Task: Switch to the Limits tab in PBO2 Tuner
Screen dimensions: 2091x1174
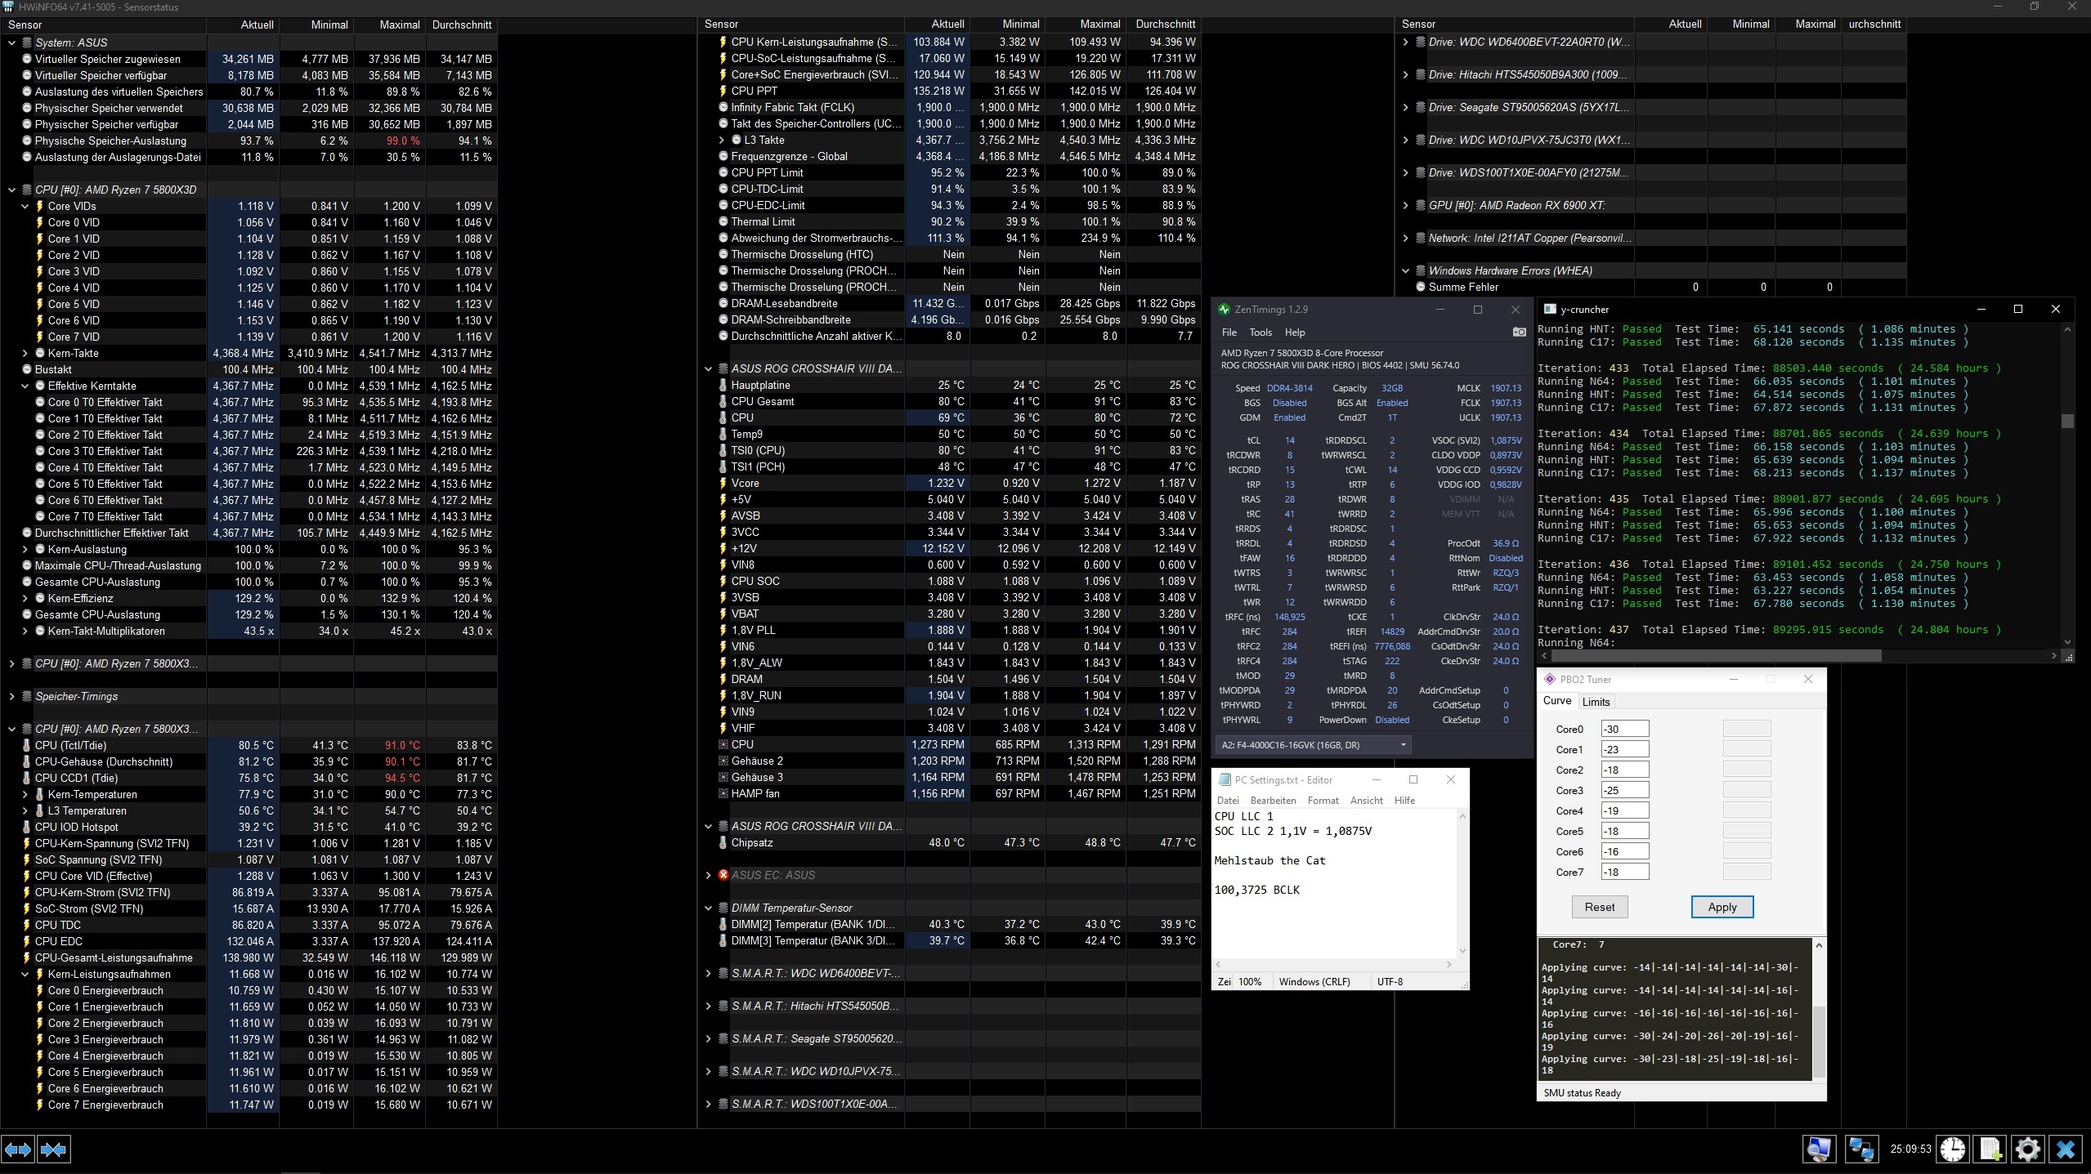Action: (x=1596, y=702)
